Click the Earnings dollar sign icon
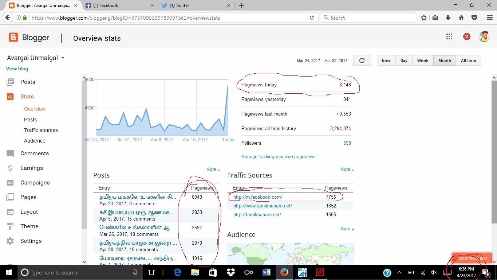This screenshot has height=280, width=497. point(10,168)
